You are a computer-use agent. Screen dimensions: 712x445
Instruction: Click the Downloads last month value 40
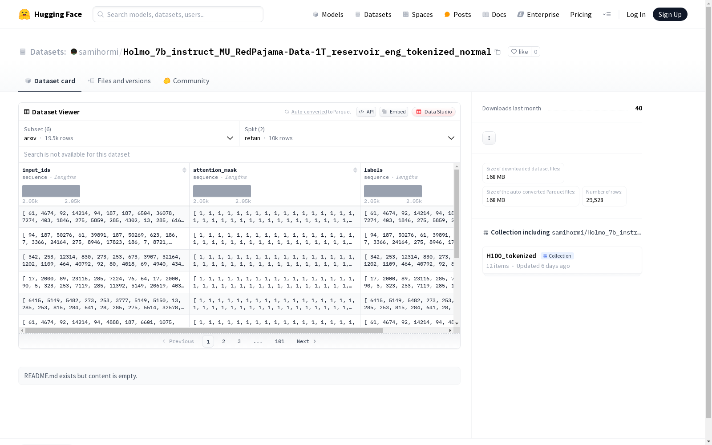pos(639,108)
